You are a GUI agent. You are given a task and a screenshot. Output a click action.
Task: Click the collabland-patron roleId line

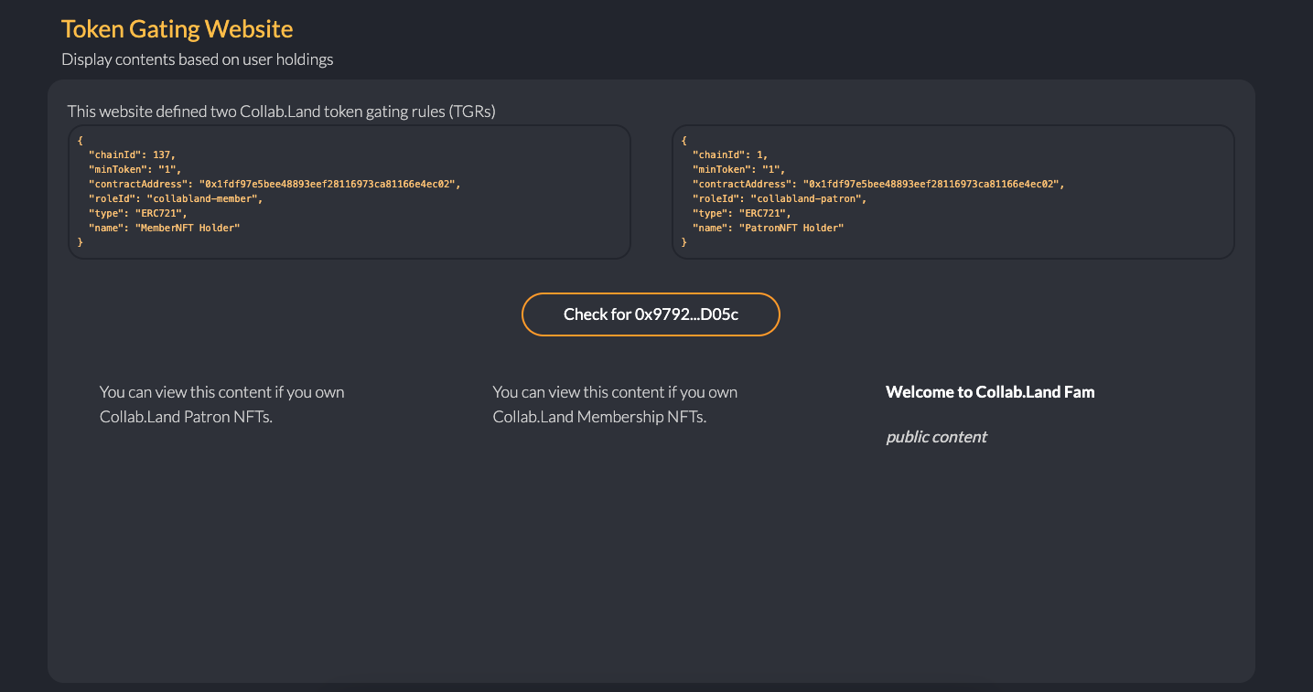[x=779, y=198]
